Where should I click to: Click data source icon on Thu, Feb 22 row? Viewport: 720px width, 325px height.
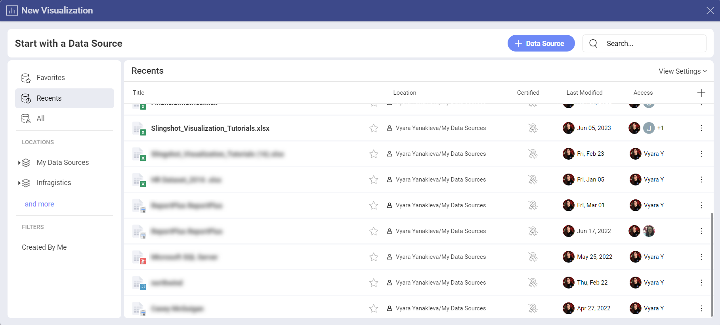coord(139,283)
